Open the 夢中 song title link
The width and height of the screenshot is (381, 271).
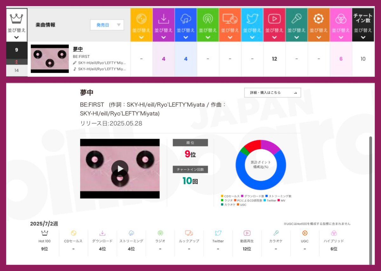[x=78, y=49]
